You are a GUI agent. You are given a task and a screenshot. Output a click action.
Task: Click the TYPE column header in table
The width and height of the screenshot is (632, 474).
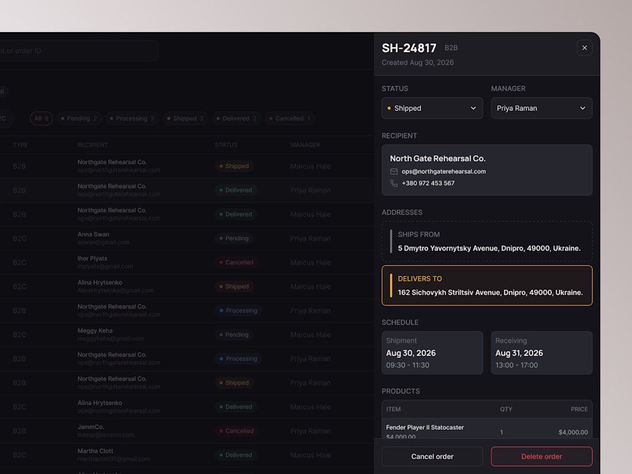pos(20,145)
